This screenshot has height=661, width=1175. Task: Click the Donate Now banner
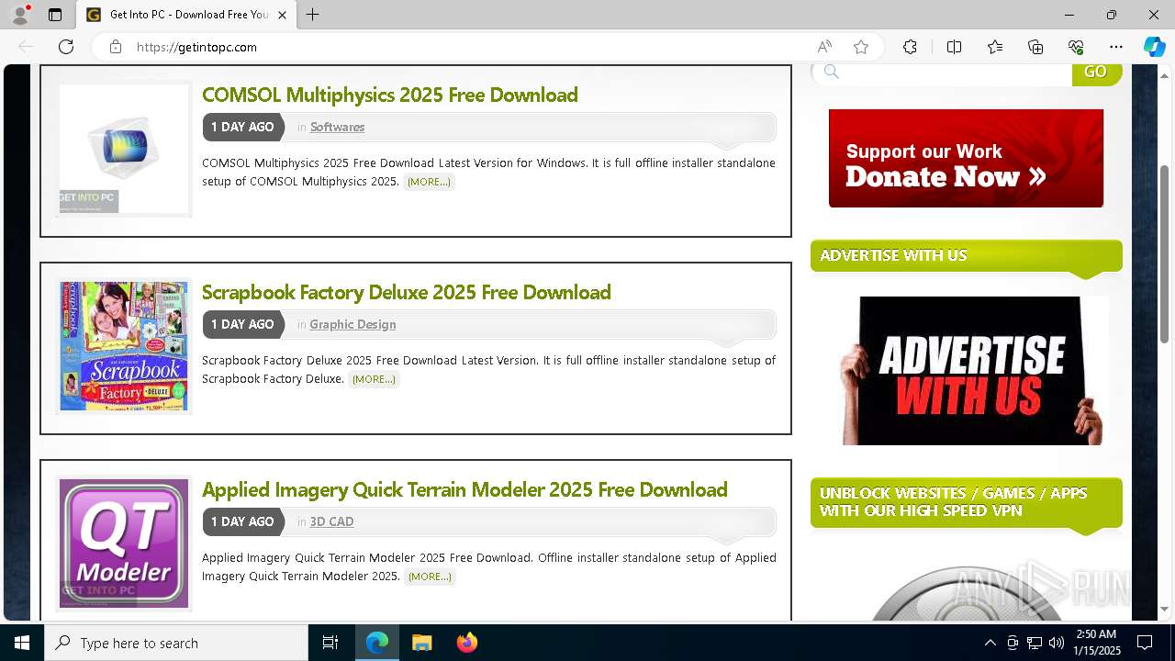[x=966, y=158]
